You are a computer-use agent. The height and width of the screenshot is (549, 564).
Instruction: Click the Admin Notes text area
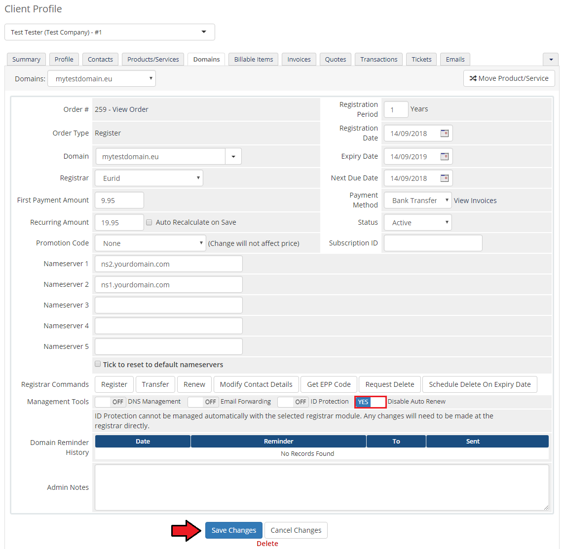(x=322, y=487)
